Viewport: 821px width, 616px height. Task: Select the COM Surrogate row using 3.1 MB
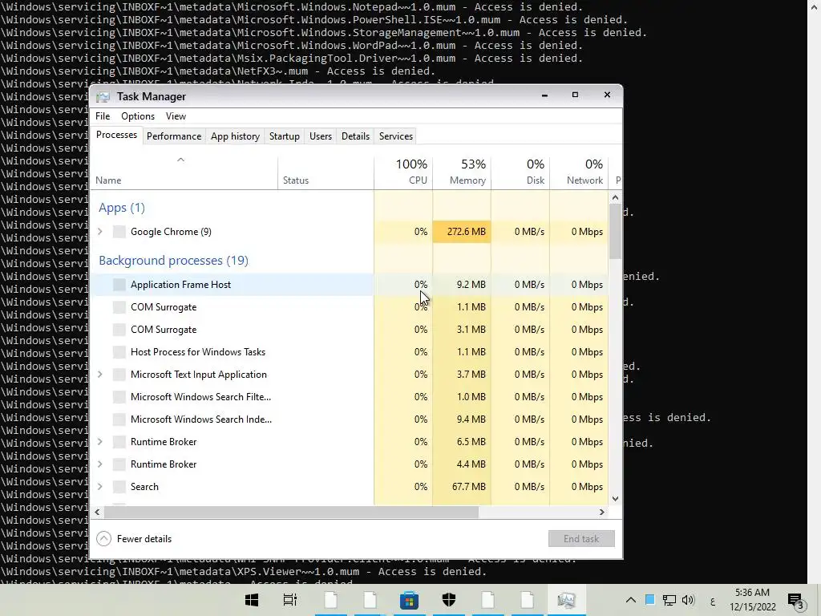tap(350, 330)
